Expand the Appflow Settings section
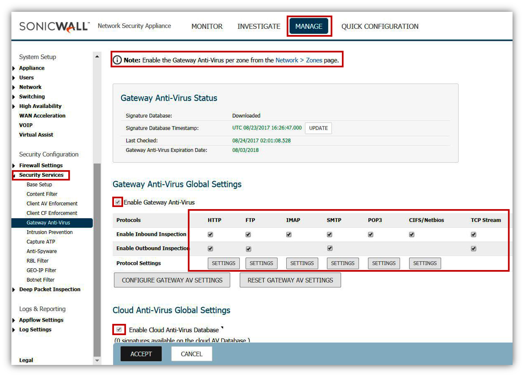The width and height of the screenshot is (527, 375). (x=14, y=320)
